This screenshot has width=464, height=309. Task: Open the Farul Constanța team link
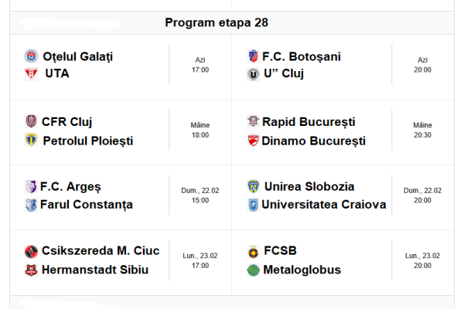pyautogui.click(x=87, y=205)
